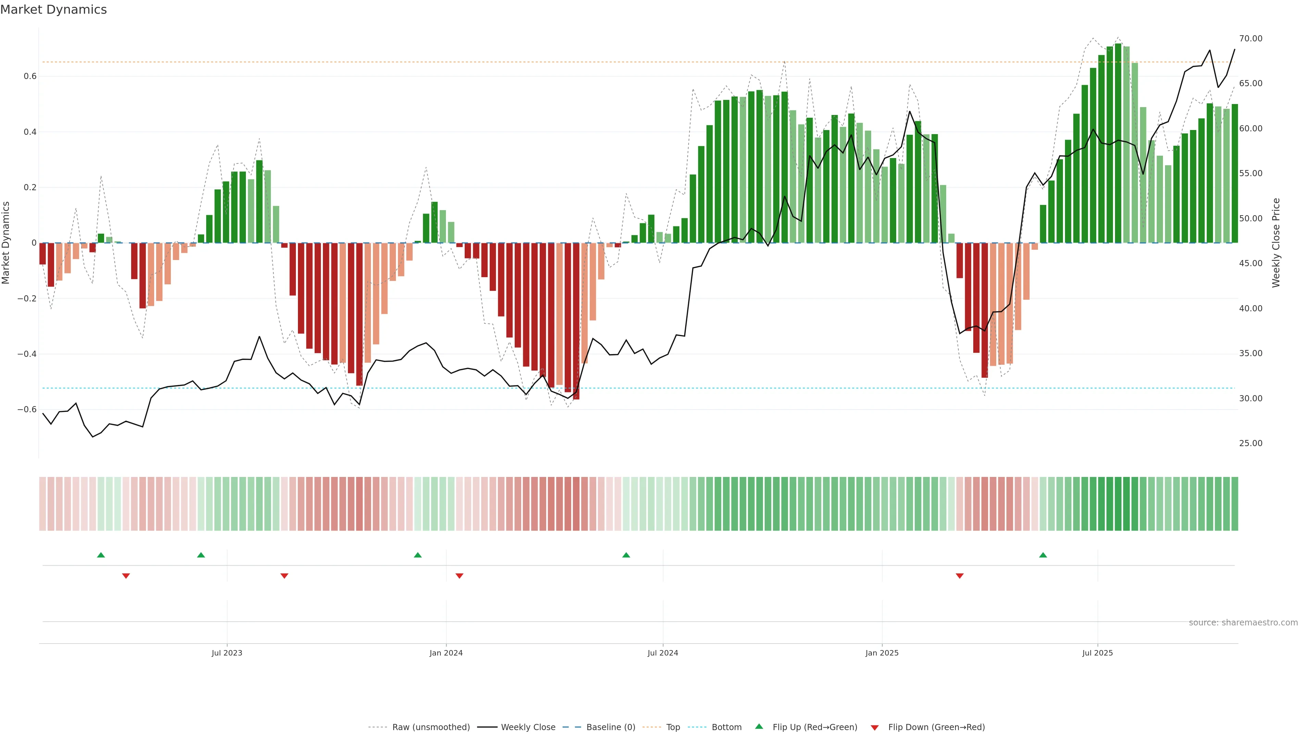Click the flip-up triangle just before Jul 2023
The image size is (1315, 739).
(201, 555)
